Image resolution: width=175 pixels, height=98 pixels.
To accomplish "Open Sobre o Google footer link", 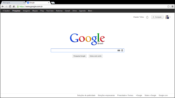I will click(150, 95).
